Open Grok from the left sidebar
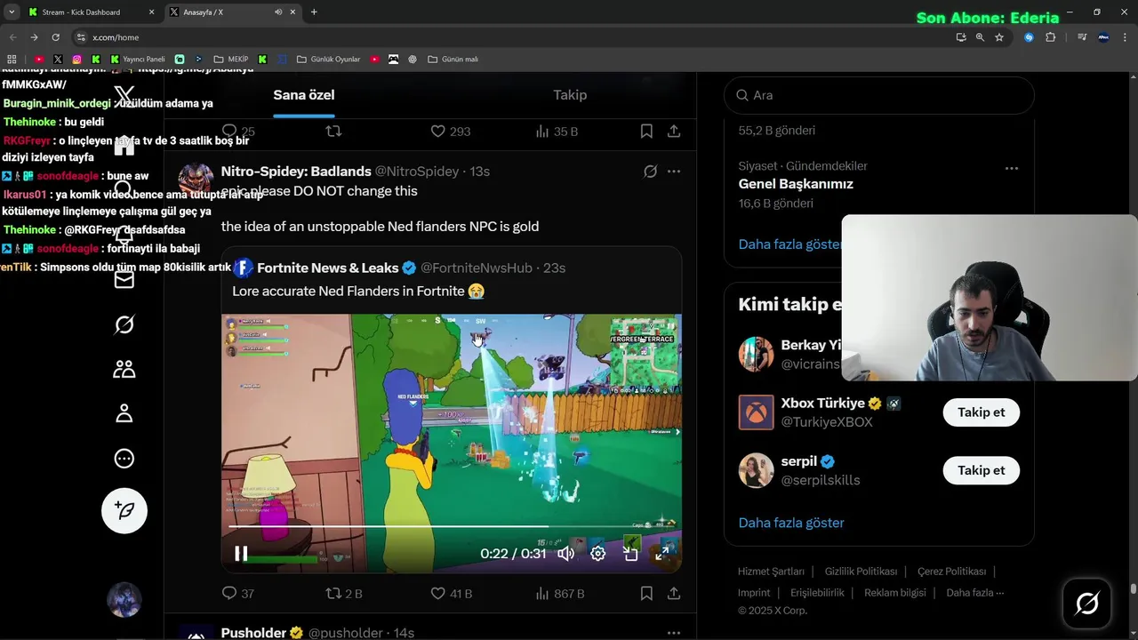1138x640 pixels. [x=124, y=325]
